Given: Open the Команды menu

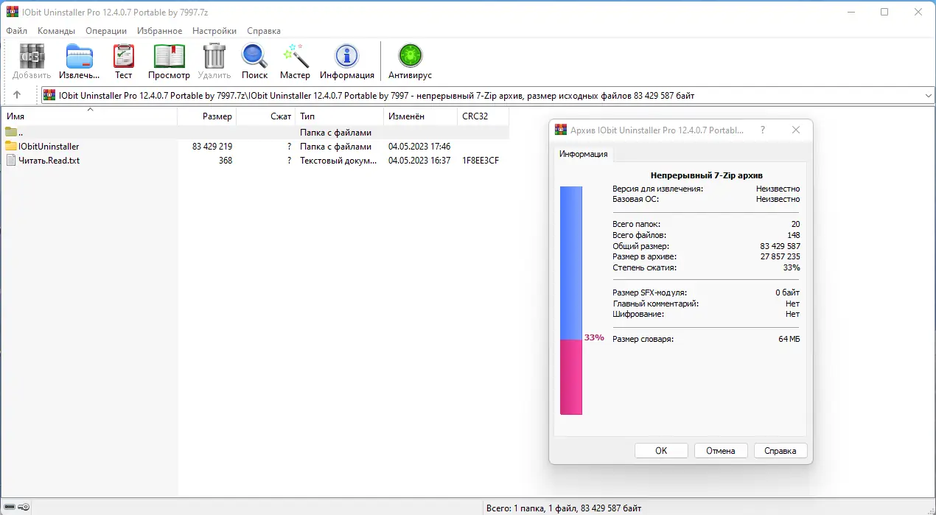Looking at the screenshot, I should click(x=57, y=31).
